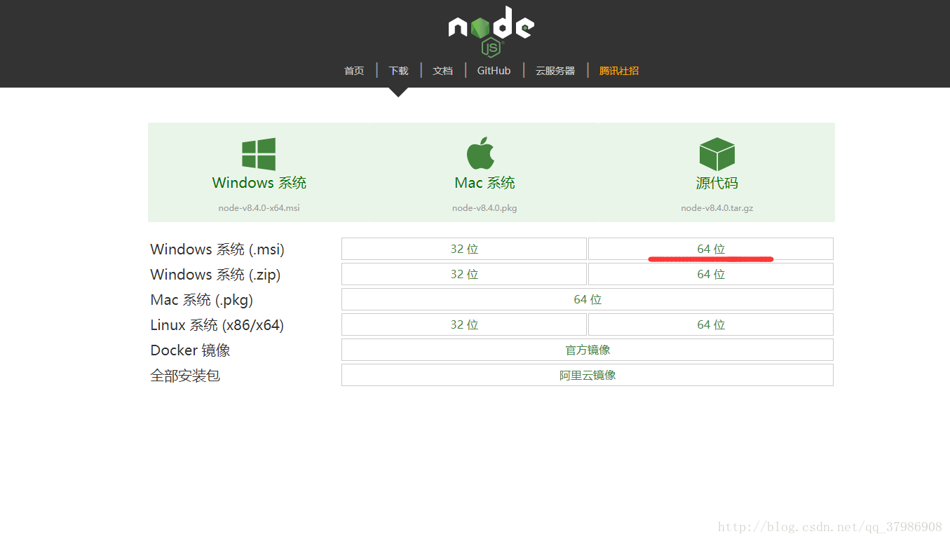
Task: Click the 全部安装包 row label
Action: click(185, 376)
